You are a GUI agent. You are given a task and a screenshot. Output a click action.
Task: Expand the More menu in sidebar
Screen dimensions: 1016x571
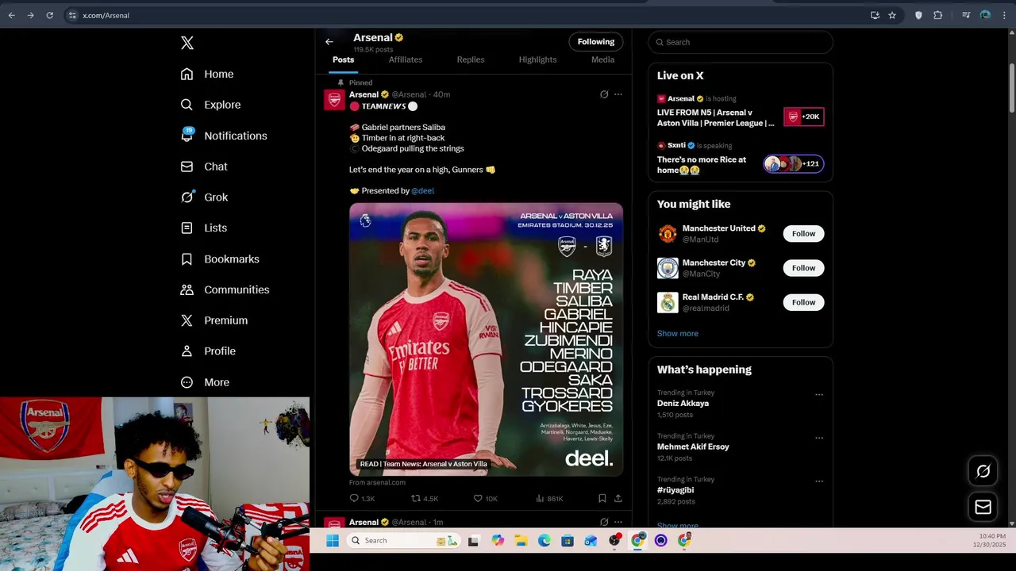[205, 382]
